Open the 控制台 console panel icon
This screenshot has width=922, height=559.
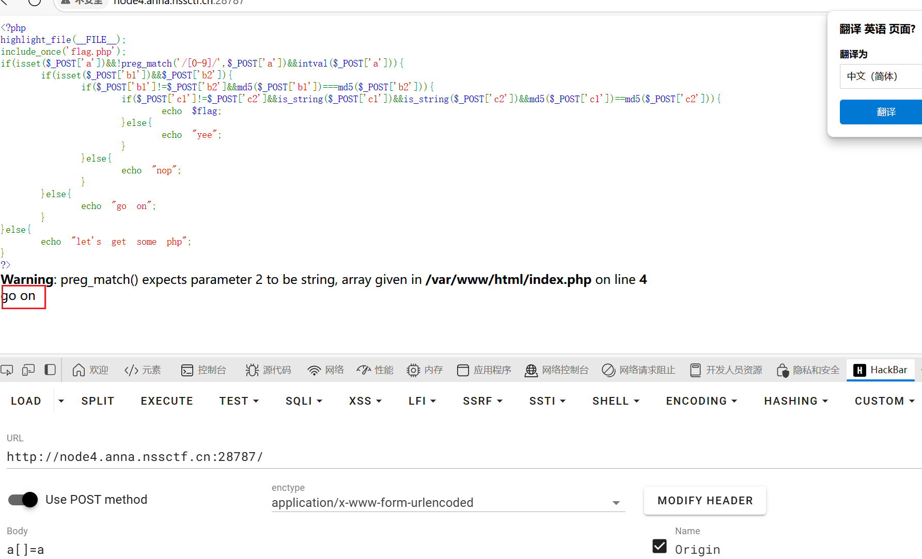click(x=187, y=370)
